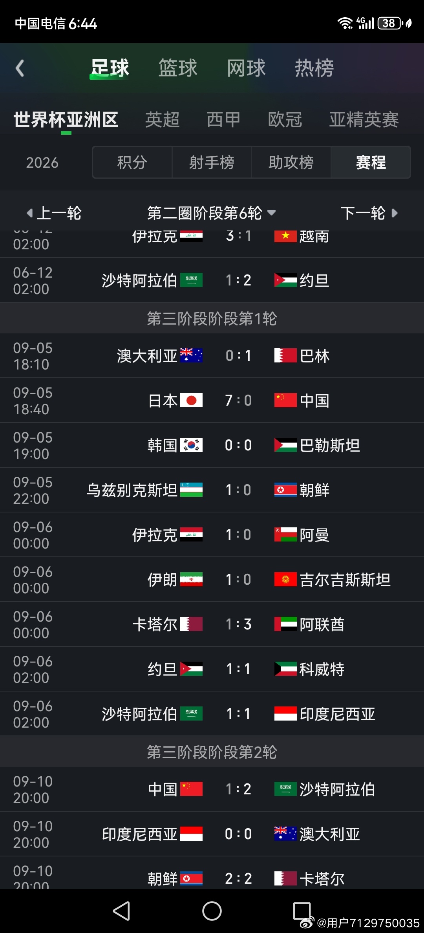
Task: Tap Uzbekistan's flag icon
Action: [x=191, y=490]
